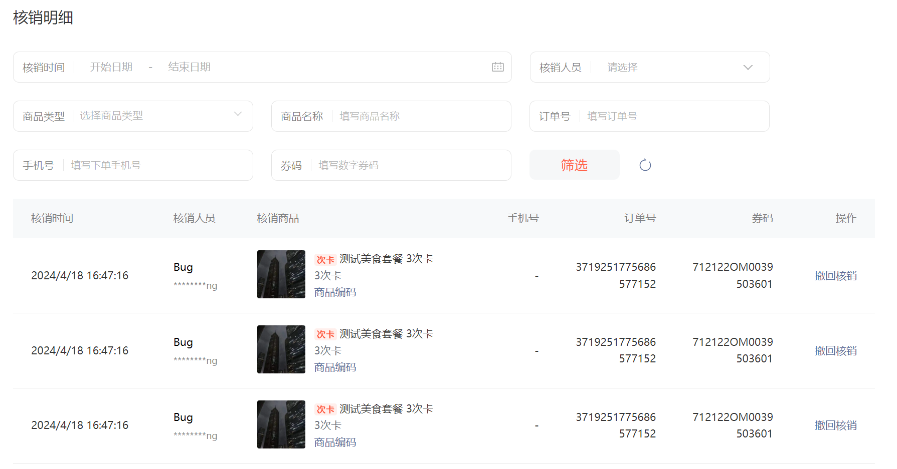Click the product thumbnail in the second row

point(281,349)
